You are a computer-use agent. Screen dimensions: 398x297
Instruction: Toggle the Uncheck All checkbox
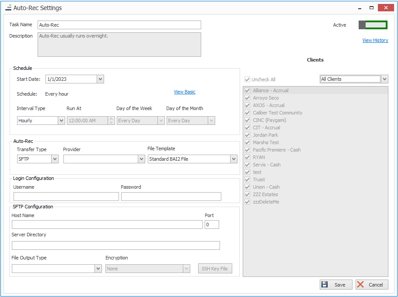click(248, 79)
